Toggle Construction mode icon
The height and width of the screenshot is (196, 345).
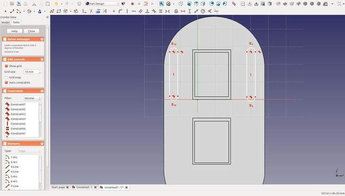[105, 11]
